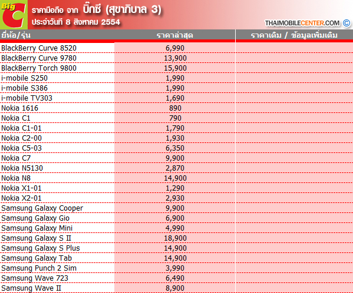The width and height of the screenshot is (353, 293).
Task: Select the Samsung Galaxy Tab row
Action: click(177, 258)
